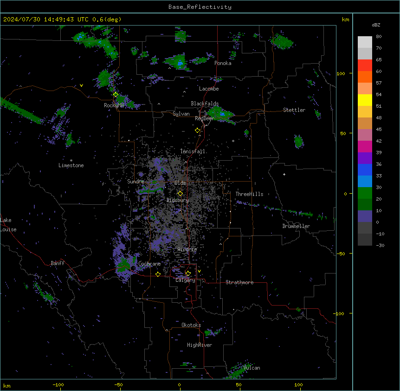Click the white asterisk above Limestone label
This screenshot has width=400, height=391.
(71, 161)
